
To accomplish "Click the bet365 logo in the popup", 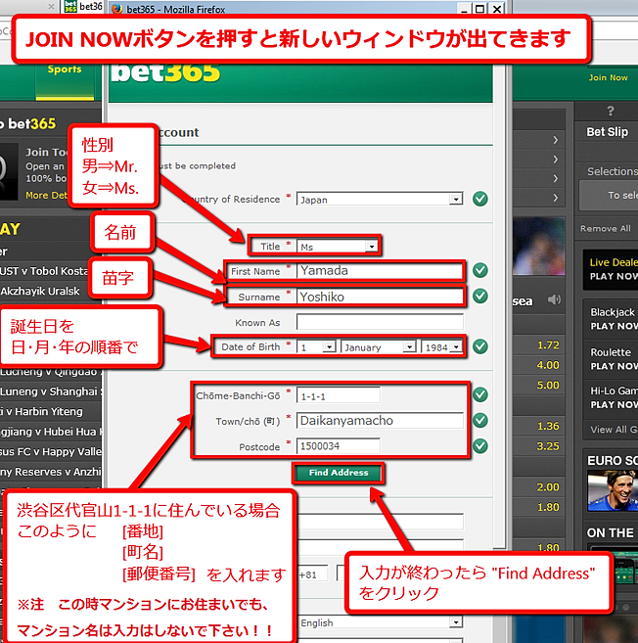I will [x=165, y=72].
